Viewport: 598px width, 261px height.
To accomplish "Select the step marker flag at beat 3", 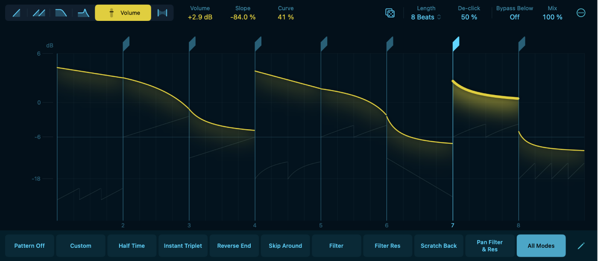I will click(192, 44).
